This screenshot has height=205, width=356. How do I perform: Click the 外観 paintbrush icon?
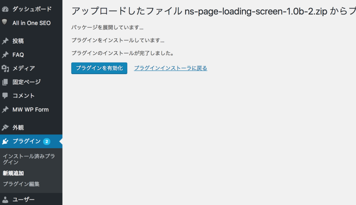click(5, 128)
